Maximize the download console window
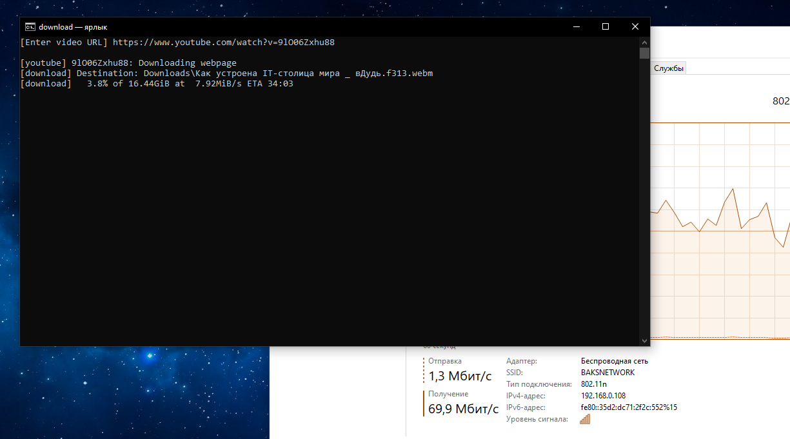Image resolution: width=790 pixels, height=439 pixels. (606, 27)
